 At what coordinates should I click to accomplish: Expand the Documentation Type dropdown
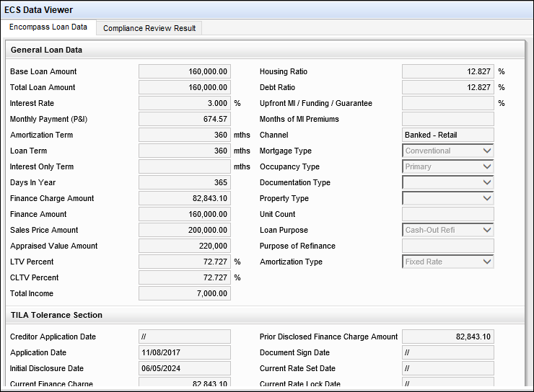(x=448, y=182)
